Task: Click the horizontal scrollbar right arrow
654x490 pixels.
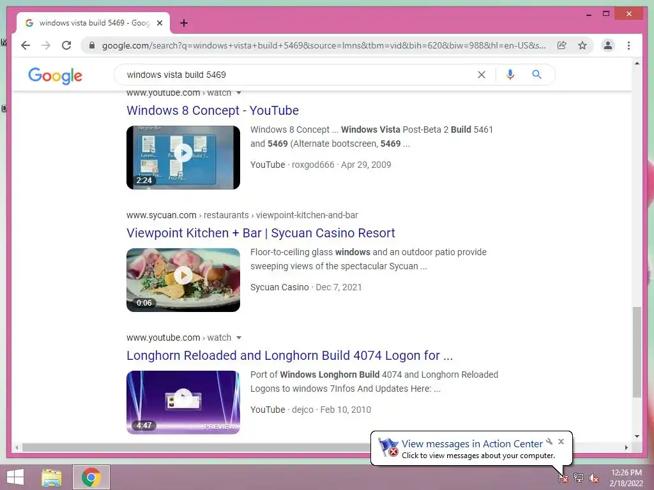Action: coord(626,447)
